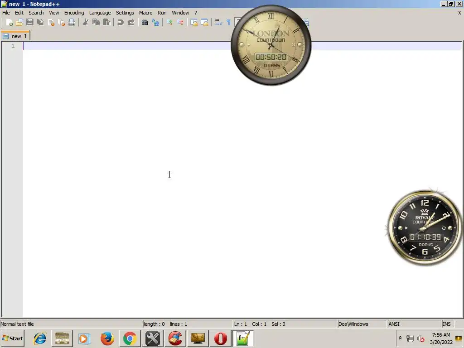Click the Open file folder icon
The height and width of the screenshot is (348, 464).
coord(19,23)
